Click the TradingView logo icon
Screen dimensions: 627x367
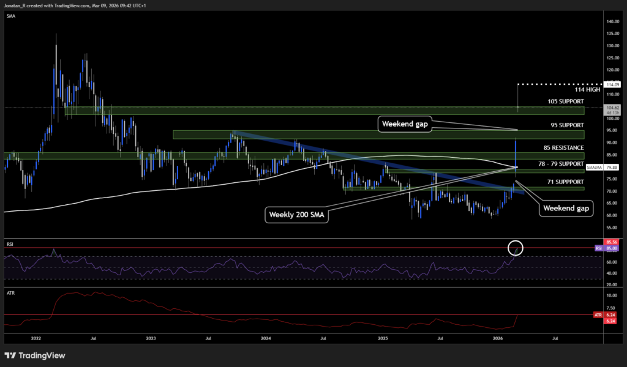pyautogui.click(x=10, y=355)
